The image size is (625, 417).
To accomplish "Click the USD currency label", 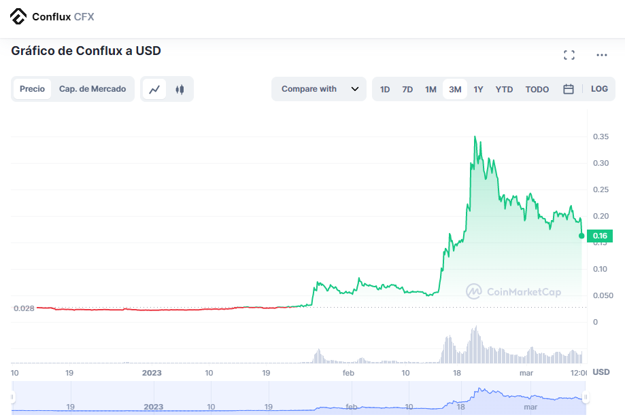I will (x=601, y=372).
